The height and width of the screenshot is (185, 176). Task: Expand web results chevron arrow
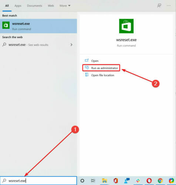(71, 45)
